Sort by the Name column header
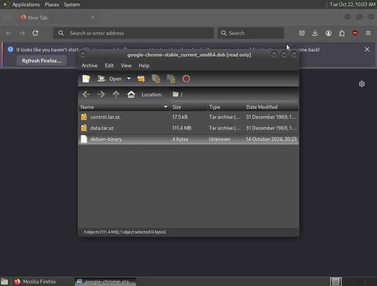This screenshot has width=377, height=286. [124, 107]
